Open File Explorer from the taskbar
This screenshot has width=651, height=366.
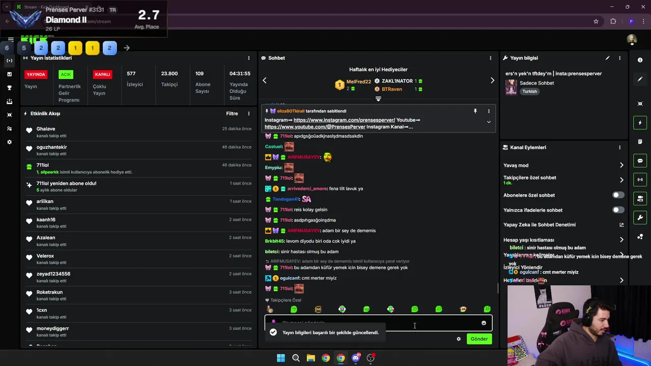click(311, 358)
